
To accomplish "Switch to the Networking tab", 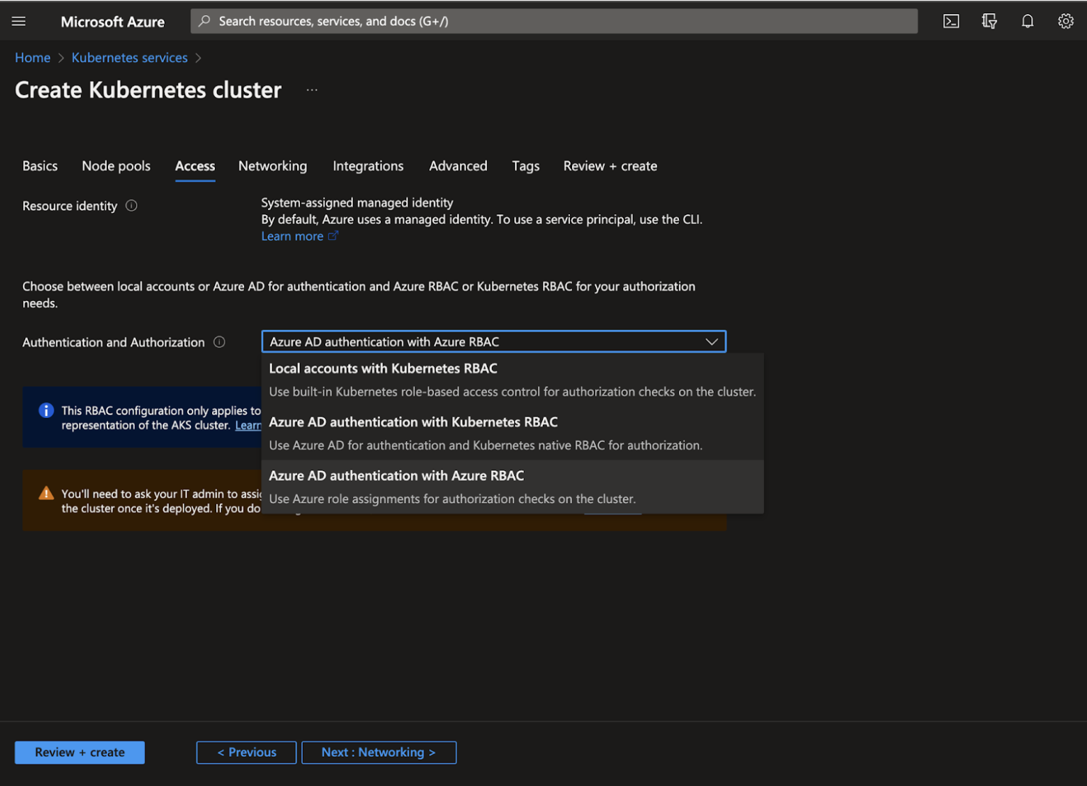I will pos(273,166).
